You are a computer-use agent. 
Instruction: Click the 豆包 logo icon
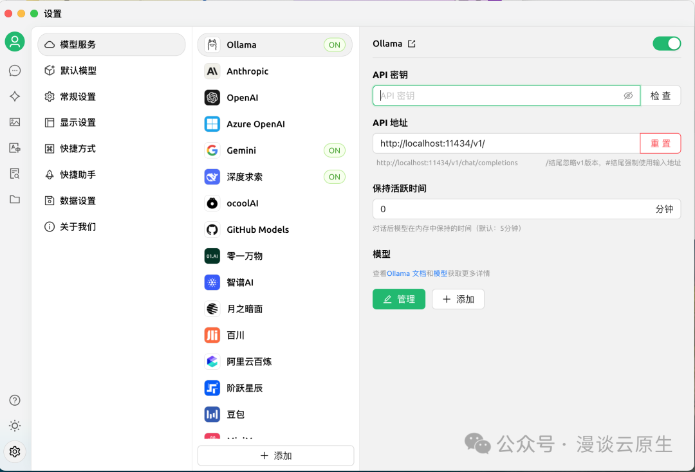pos(212,414)
